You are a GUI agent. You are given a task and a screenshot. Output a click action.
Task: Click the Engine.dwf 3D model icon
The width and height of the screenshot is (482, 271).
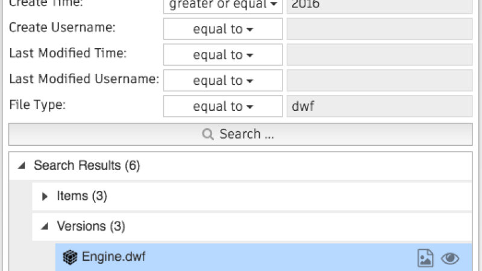(70, 257)
